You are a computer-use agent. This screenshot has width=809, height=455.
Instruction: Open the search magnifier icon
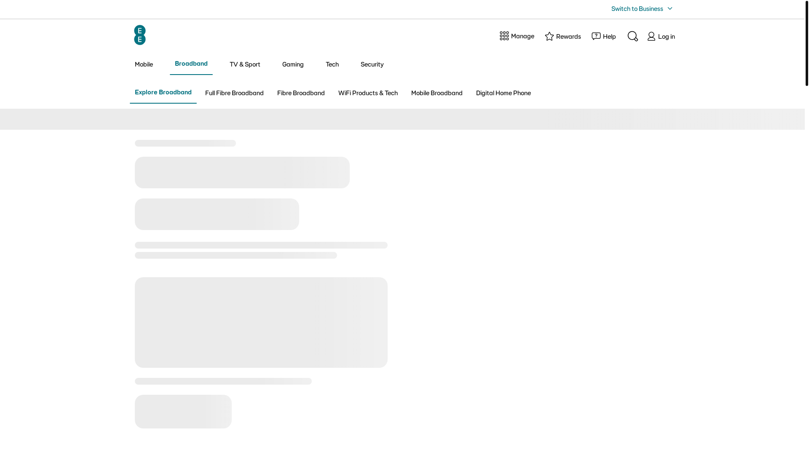pos(632,36)
